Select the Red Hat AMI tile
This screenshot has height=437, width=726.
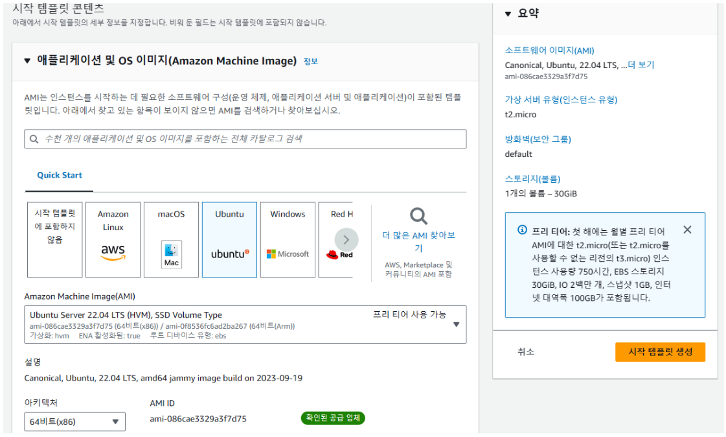[x=335, y=240]
